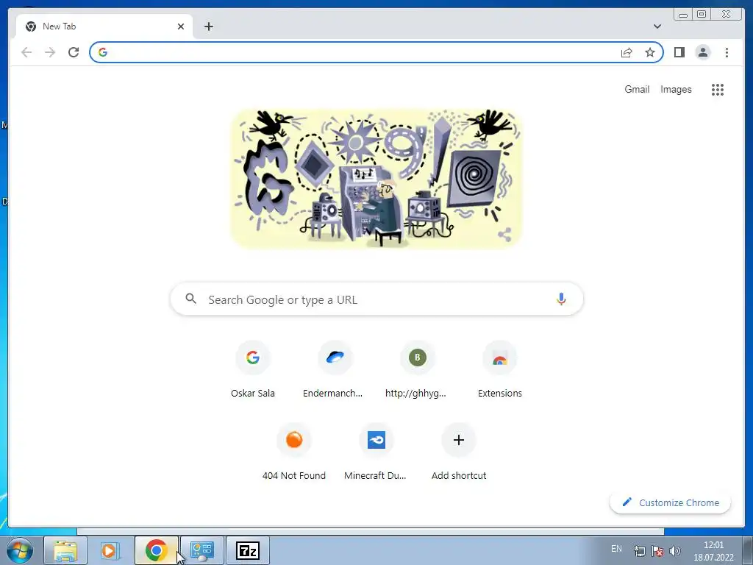
Task: Click the horizontal scrollbar above the taskbar
Action: click(x=371, y=531)
